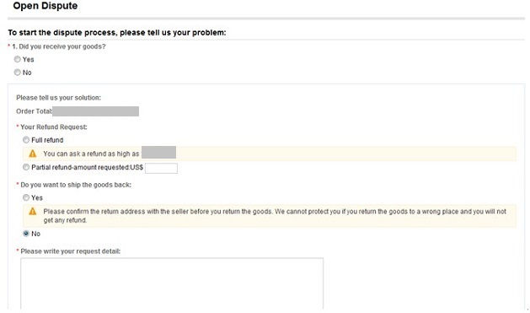Click the Open Dispute page heading
Image resolution: width=530 pixels, height=313 pixels.
point(46,6)
